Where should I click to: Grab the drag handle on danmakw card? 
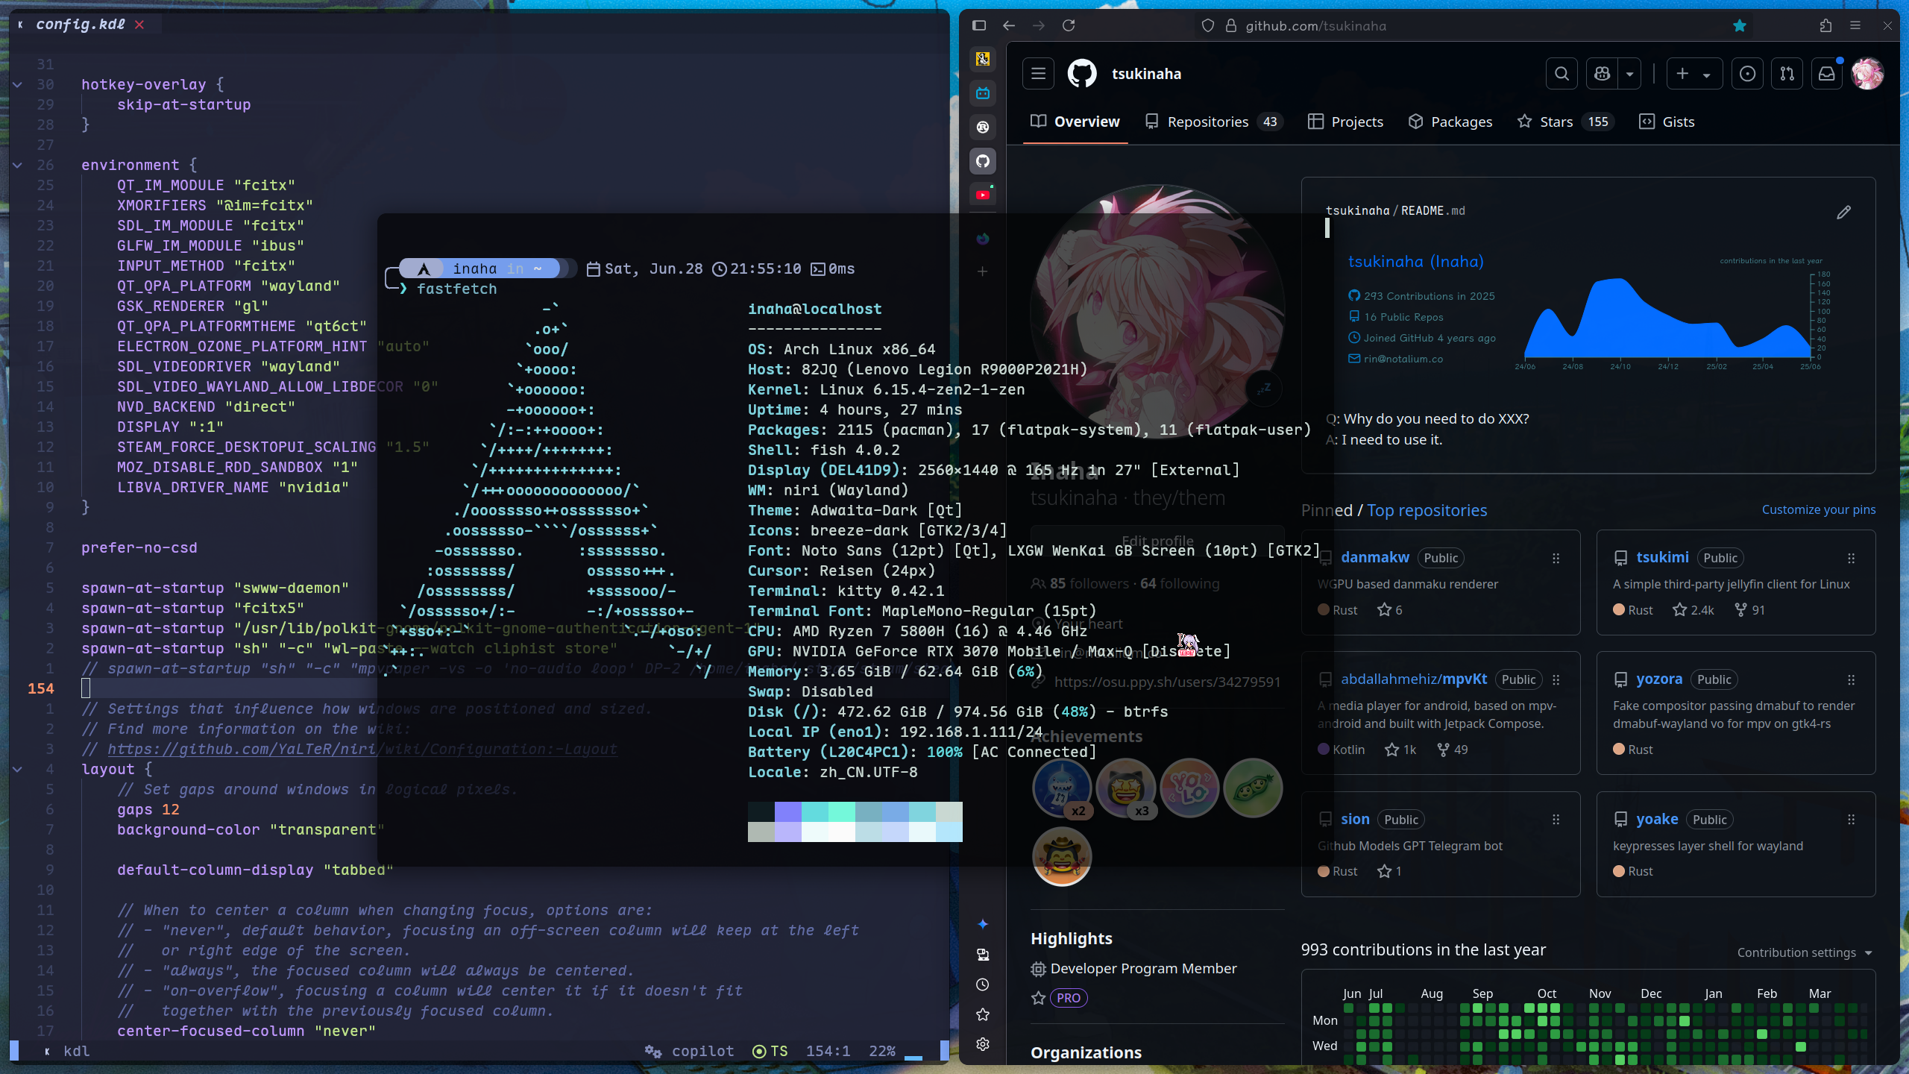[x=1556, y=558]
